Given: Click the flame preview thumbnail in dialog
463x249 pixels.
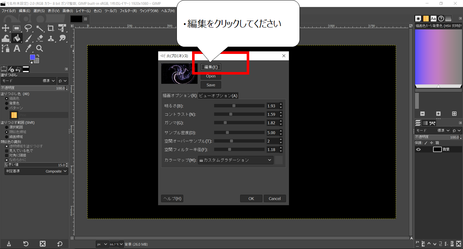Looking at the screenshot, I should click(179, 73).
